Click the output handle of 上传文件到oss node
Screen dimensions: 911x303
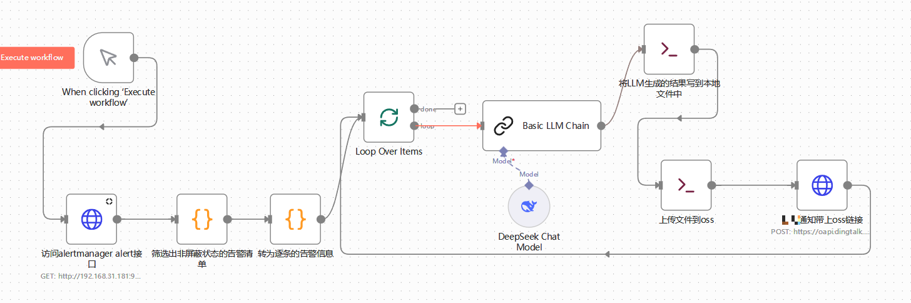coord(711,185)
